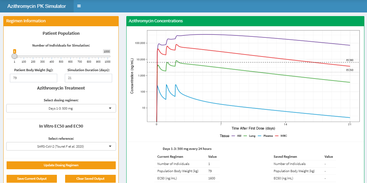Click Current Regimen Population Body Weight row
367x183 pixels.
(x=187, y=171)
